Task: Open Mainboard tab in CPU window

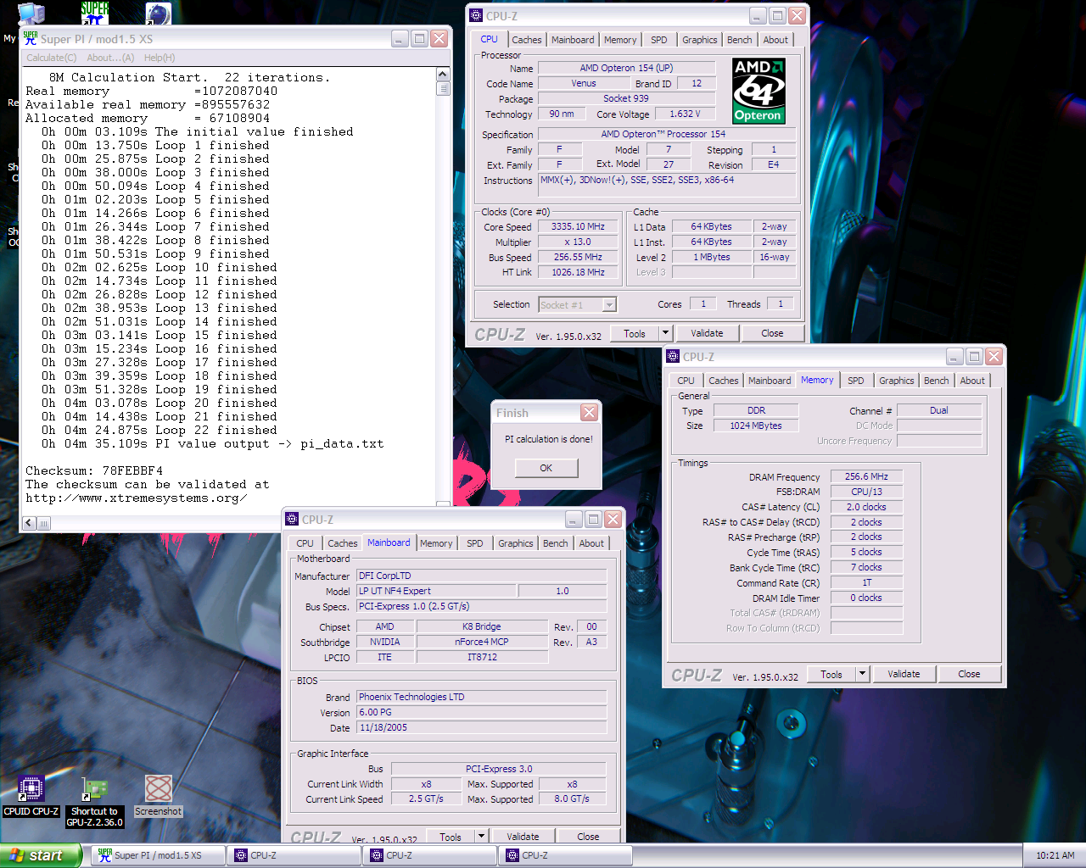Action: [x=573, y=40]
